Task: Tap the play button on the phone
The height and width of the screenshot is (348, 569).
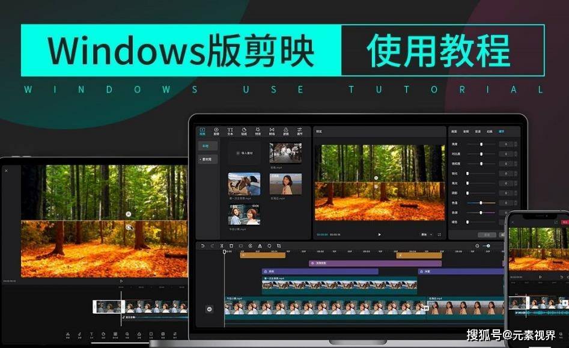Action: 540,277
